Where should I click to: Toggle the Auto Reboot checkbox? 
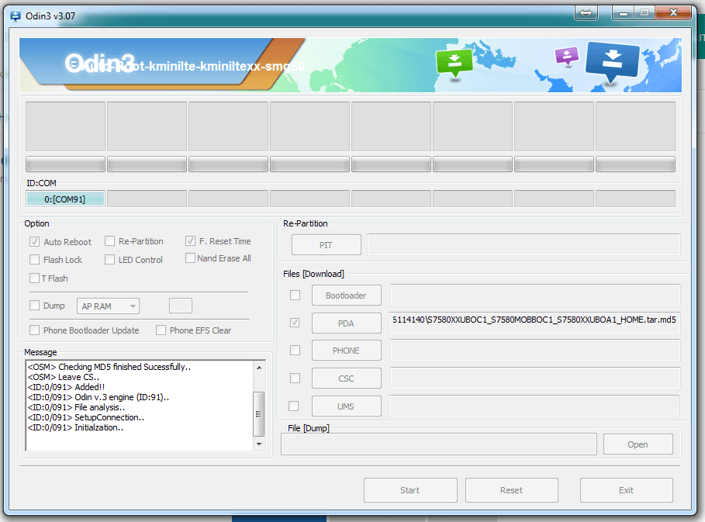pos(34,242)
